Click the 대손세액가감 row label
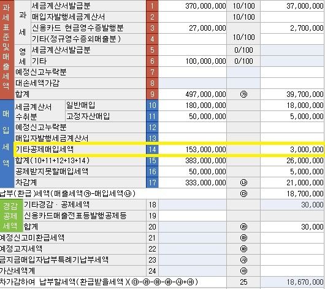 (x=37, y=83)
